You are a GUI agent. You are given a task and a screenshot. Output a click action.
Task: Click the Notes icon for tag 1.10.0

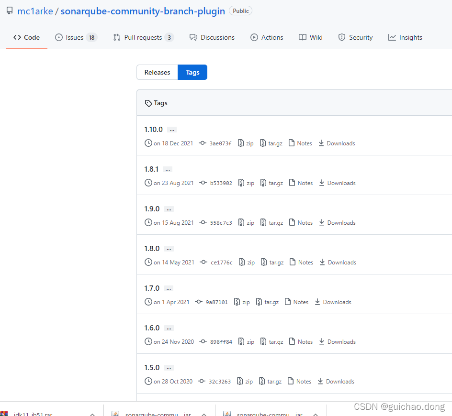(x=292, y=143)
